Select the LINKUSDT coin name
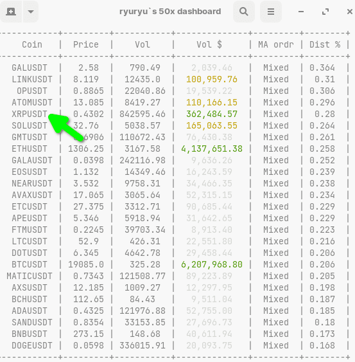 point(32,80)
